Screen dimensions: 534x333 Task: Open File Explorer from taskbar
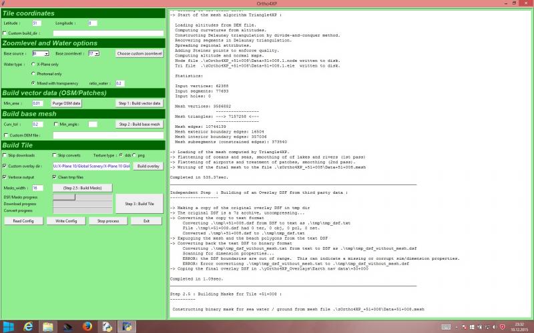[x=48, y=327]
